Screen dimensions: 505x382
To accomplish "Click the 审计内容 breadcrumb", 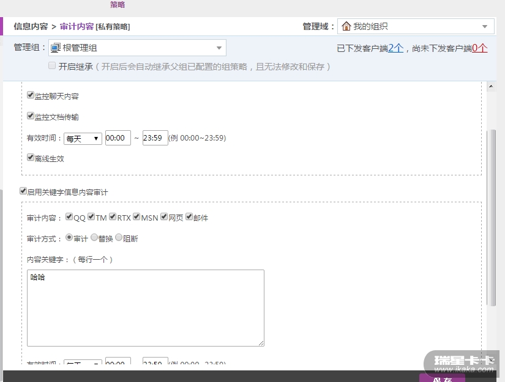I will pyautogui.click(x=77, y=26).
